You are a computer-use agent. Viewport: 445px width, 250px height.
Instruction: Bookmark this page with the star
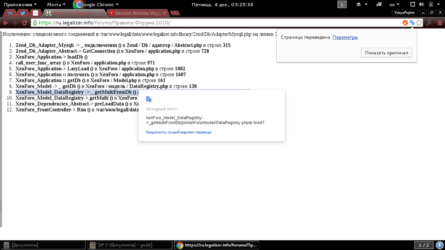point(419,23)
